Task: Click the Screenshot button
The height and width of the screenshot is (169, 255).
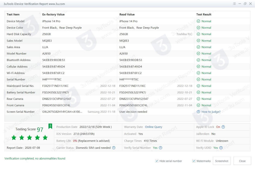Action: pyautogui.click(x=222, y=161)
